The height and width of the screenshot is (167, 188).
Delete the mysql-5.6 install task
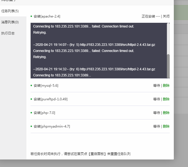pyautogui.click(x=166, y=86)
